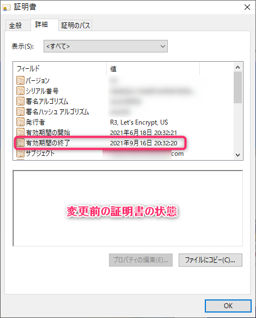Open the 証明のパス tab
The height and width of the screenshot is (318, 256).
coord(75,25)
